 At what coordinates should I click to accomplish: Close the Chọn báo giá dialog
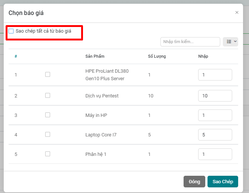coord(237,12)
